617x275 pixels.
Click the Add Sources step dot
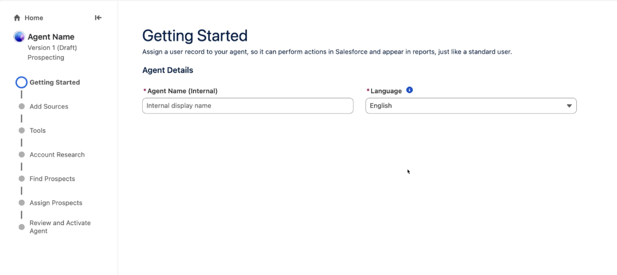click(x=22, y=106)
